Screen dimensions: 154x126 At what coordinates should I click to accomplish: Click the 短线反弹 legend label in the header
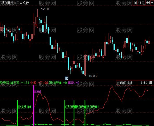[56, 83]
